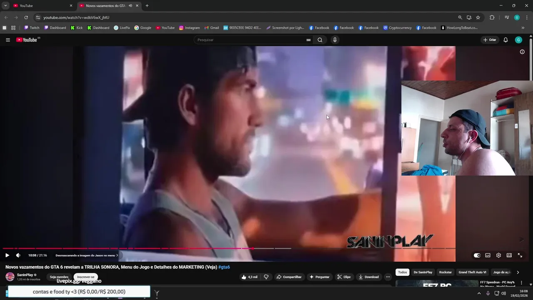Reload the page
Viewport: 533px width, 300px height.
coord(26,17)
